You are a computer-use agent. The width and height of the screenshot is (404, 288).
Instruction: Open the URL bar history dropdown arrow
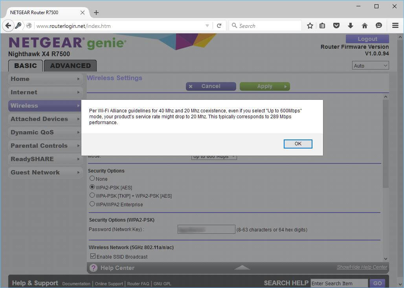coord(207,26)
